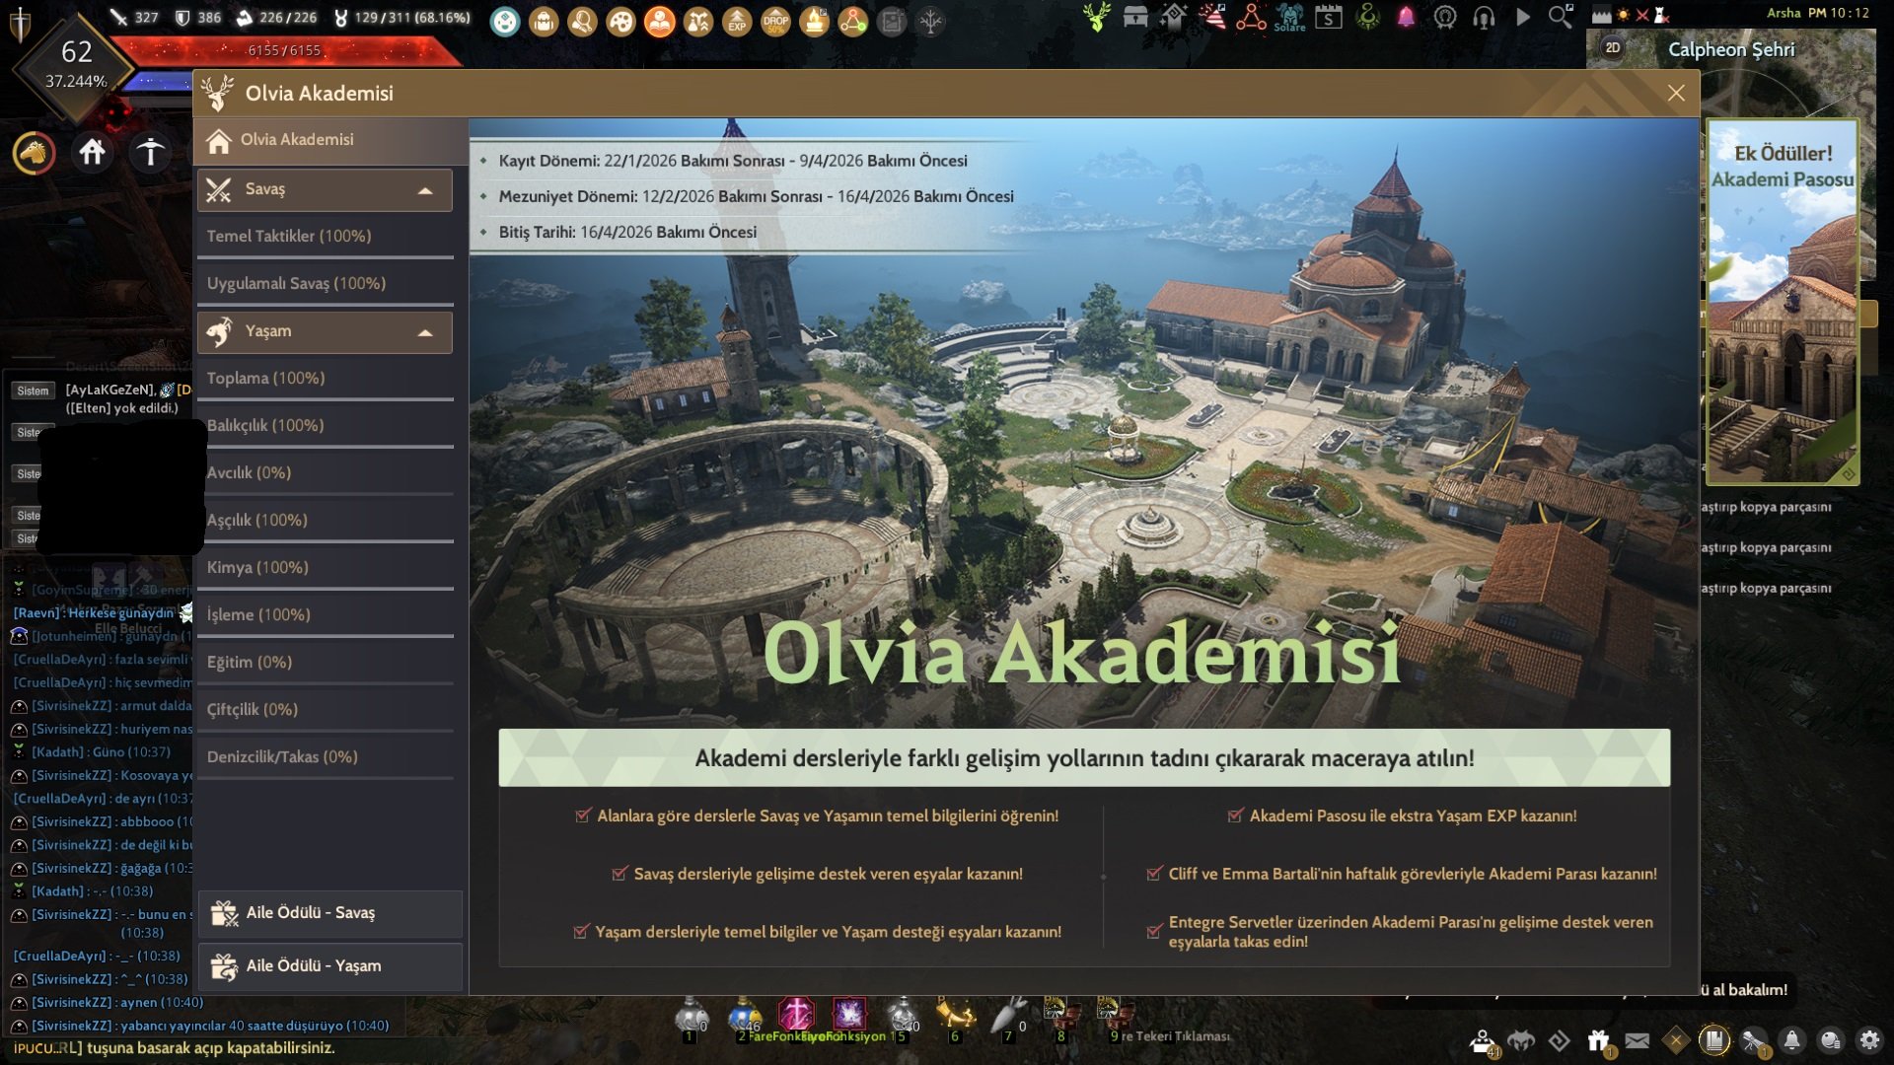
Task: Open the gift box icon with badge 1
Action: pyautogui.click(x=1598, y=1038)
